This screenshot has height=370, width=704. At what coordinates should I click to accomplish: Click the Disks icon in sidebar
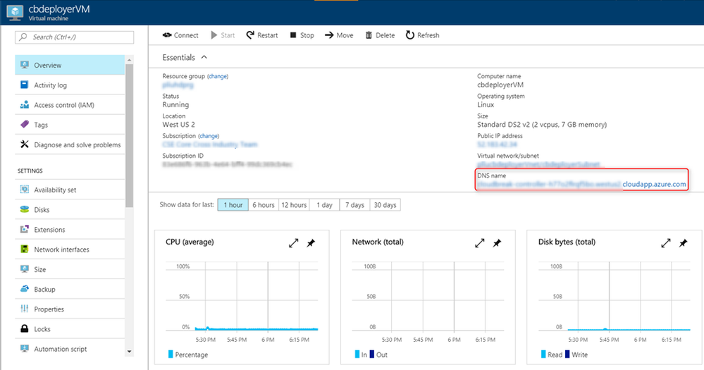click(24, 209)
